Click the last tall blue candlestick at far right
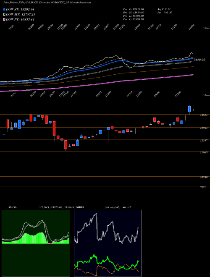Screen dimensions: 210x277 189,109
